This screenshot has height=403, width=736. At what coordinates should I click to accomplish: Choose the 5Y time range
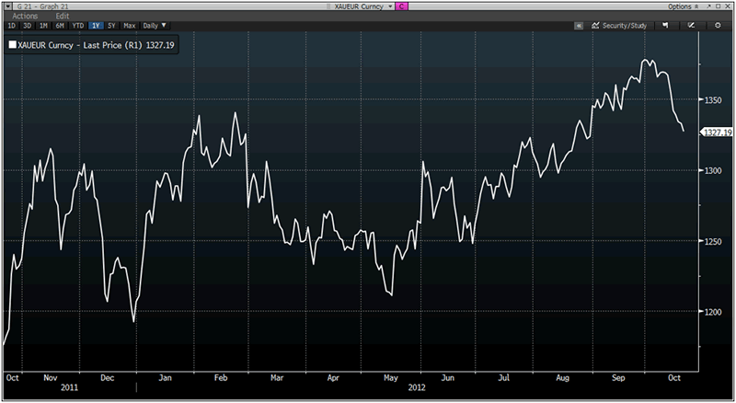point(112,26)
